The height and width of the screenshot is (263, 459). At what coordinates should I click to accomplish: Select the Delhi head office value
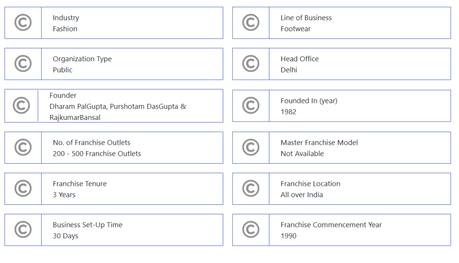[289, 70]
